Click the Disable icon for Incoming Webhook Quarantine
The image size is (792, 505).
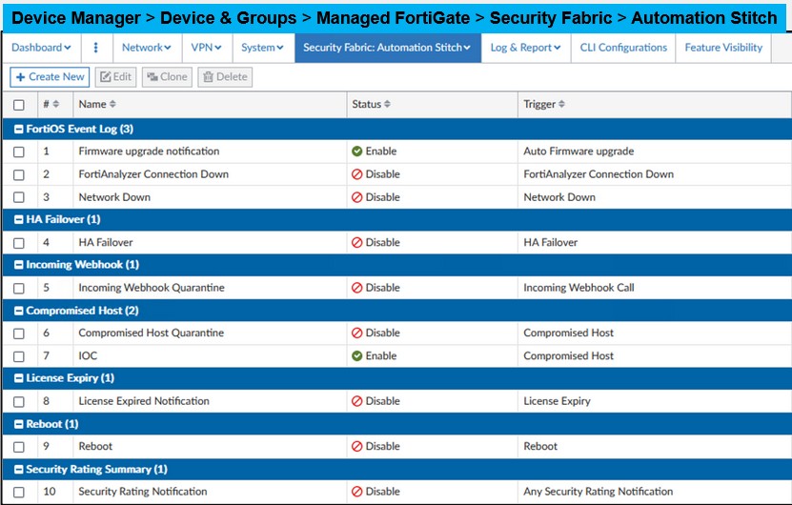point(357,288)
